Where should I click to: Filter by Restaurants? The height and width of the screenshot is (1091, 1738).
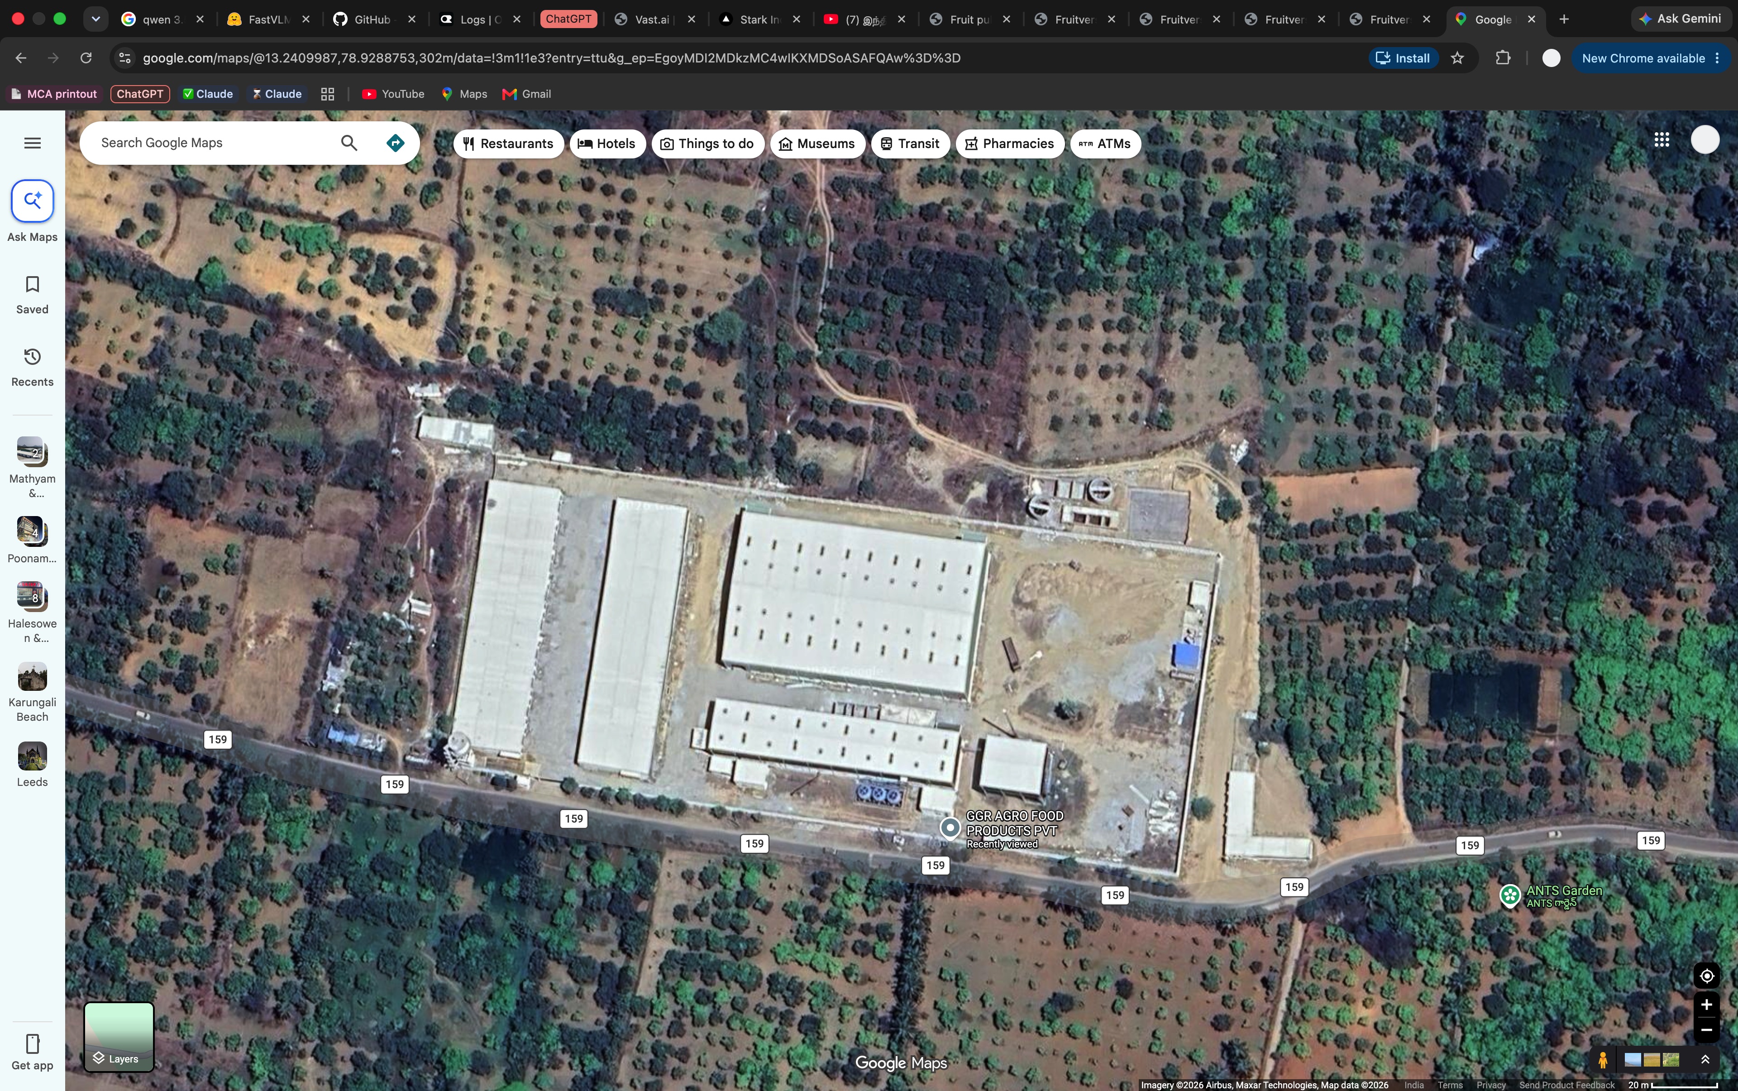tap(508, 144)
